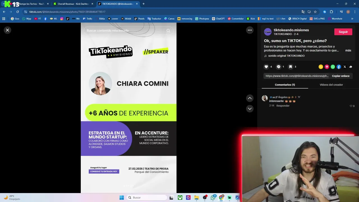Click 'CONSEGUÍ TU ENTRADA HOY' in the photo
Image resolution: width=359 pixels, height=202 pixels.
[104, 171]
